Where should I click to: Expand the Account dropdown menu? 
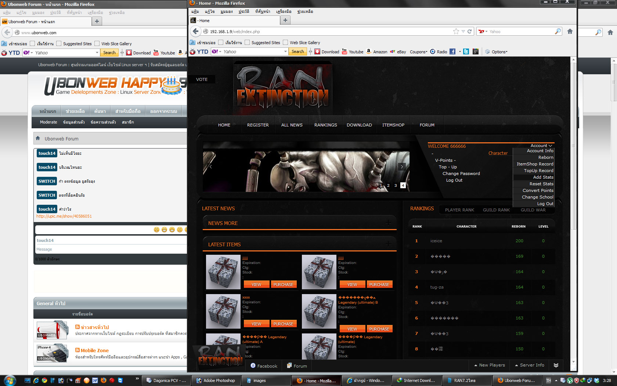(x=541, y=146)
